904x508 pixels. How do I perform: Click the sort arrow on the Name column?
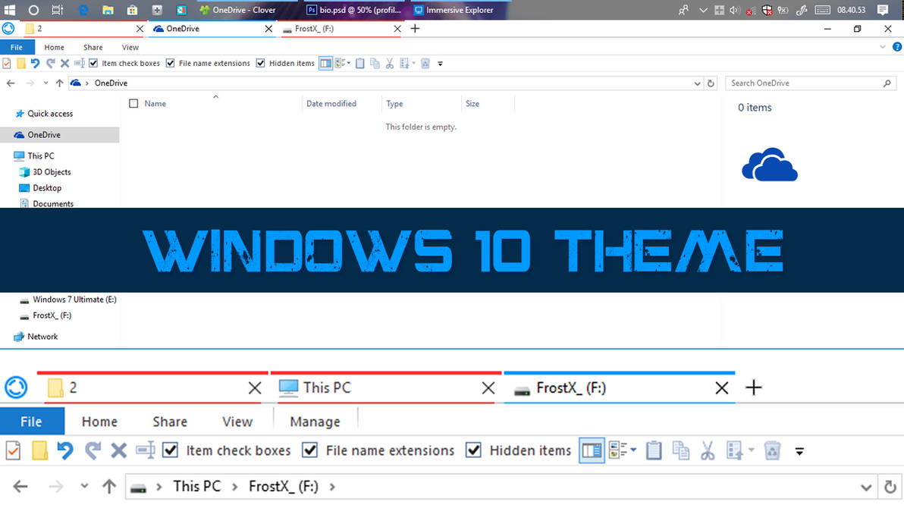pos(215,98)
